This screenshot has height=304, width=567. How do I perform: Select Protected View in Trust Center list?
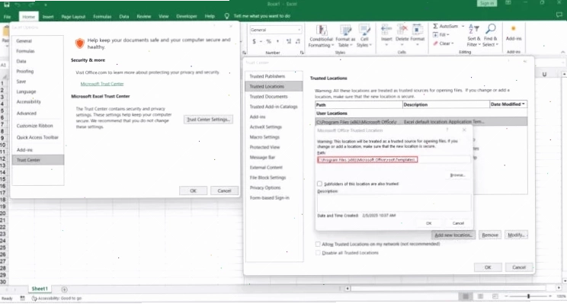click(x=264, y=147)
